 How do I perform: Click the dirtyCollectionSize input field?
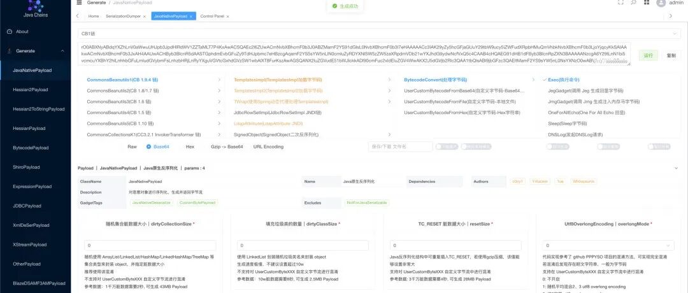coord(150,246)
